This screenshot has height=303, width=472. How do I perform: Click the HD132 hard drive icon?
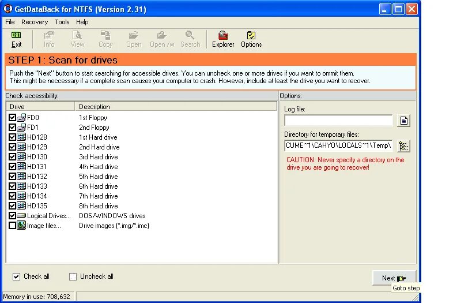[x=21, y=177]
